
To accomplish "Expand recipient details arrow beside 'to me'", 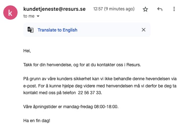I will (38, 16).
